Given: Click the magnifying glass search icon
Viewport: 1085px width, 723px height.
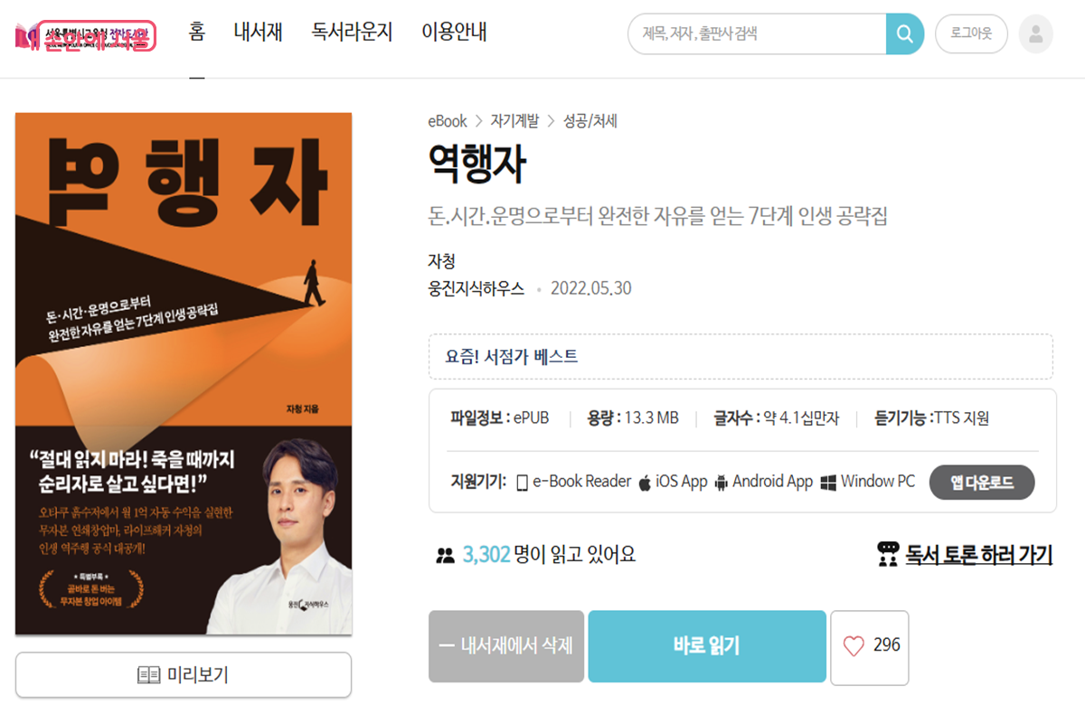Looking at the screenshot, I should click(904, 34).
